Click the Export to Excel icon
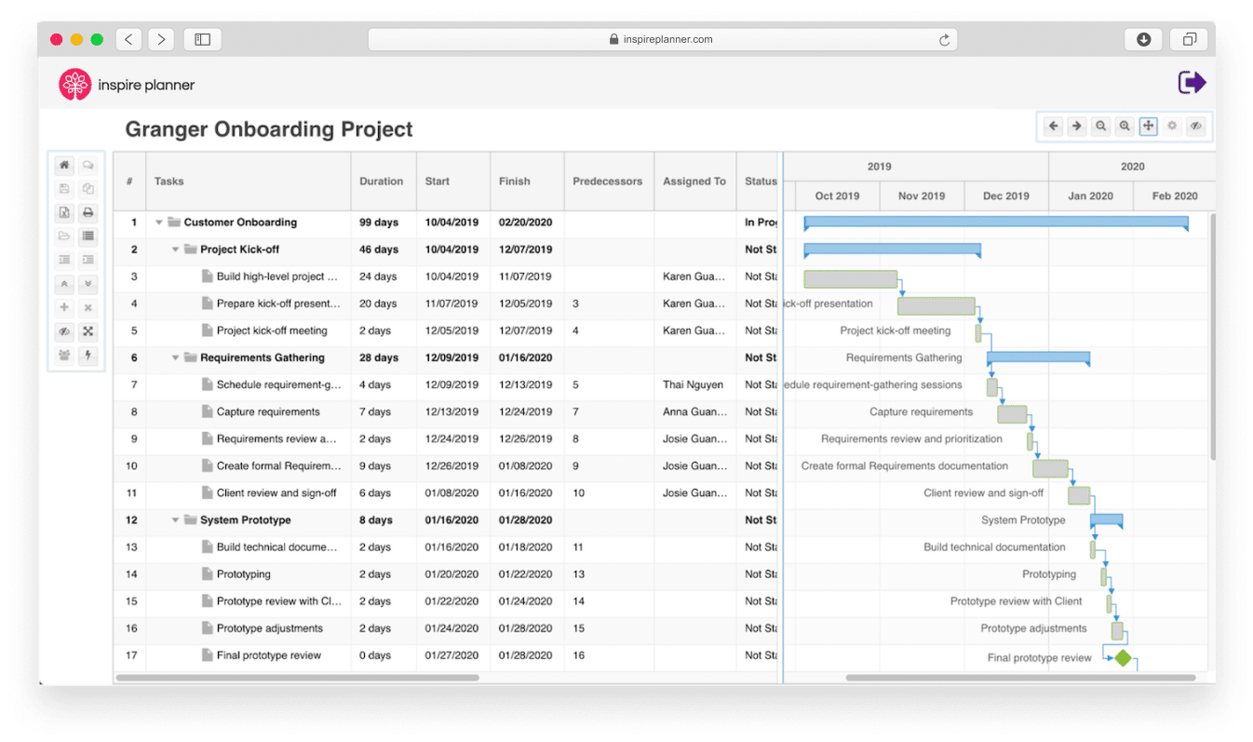Image resolution: width=1253 pixels, height=742 pixels. (64, 212)
